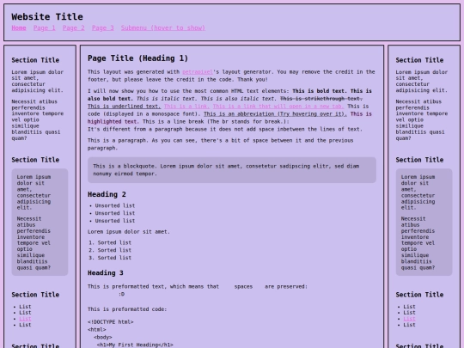Click the "Heading 3" heading
464x348 pixels.
[106, 273]
